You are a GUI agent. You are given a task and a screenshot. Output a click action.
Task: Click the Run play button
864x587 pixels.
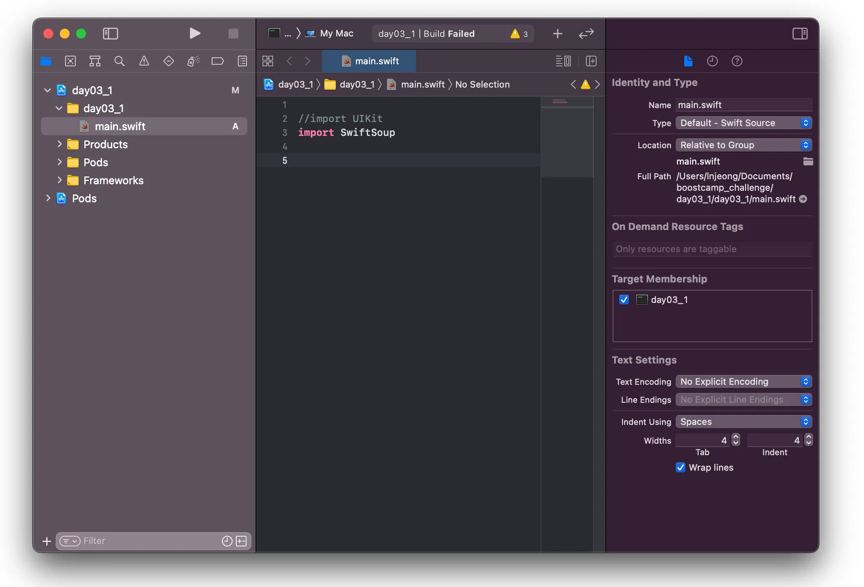194,33
